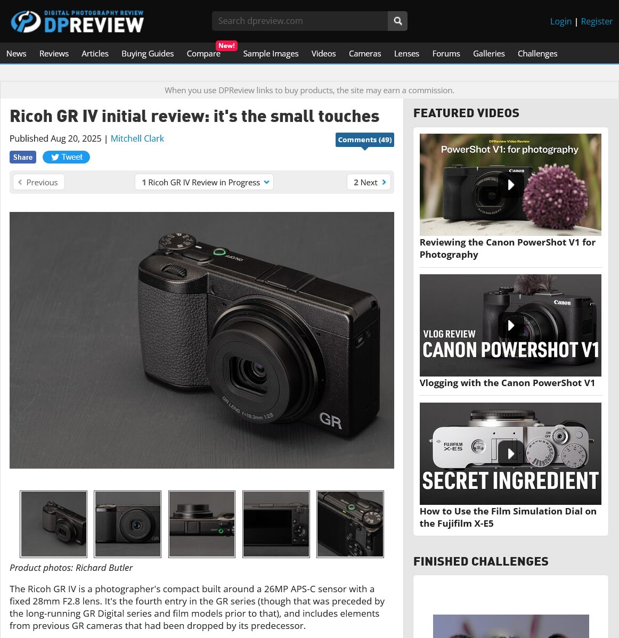619x638 pixels.
Task: Expand the Ricoh GR IV Review in Progress dropdown
Action: coord(205,182)
